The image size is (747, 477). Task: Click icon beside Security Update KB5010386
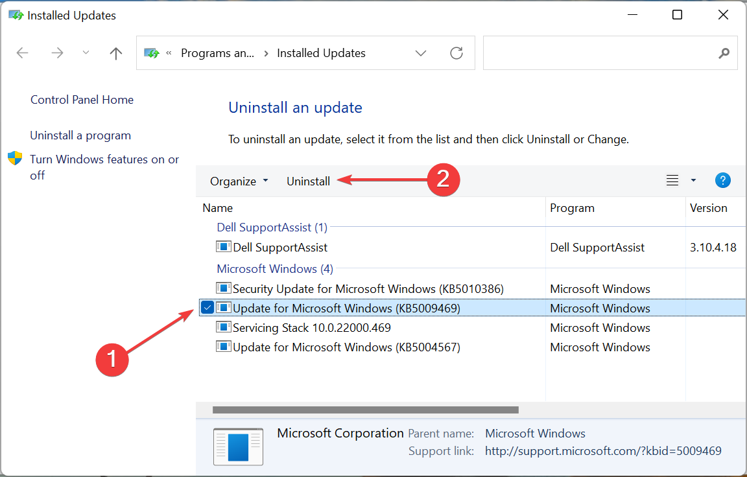224,288
